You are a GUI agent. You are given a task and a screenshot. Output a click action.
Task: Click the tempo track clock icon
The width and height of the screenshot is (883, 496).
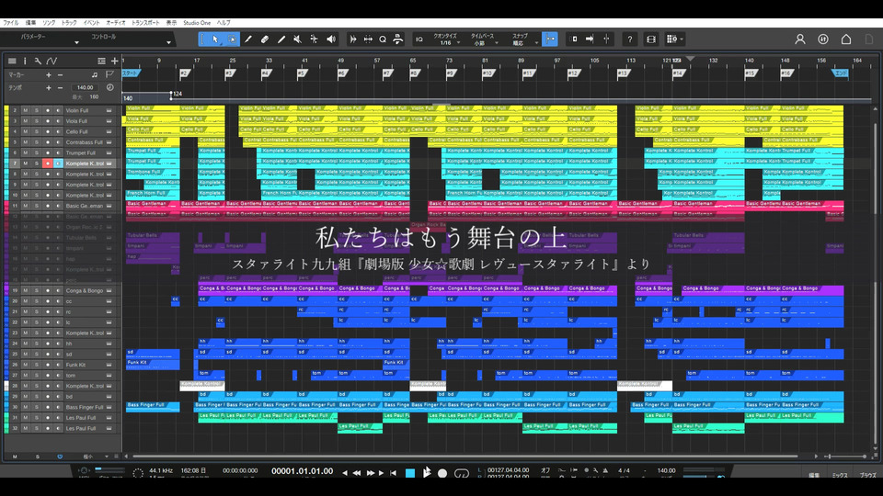point(109,87)
